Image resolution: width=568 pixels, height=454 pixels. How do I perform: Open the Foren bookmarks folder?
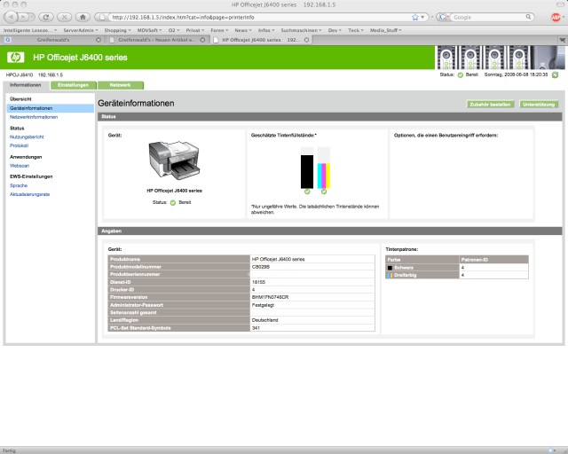[x=219, y=30]
